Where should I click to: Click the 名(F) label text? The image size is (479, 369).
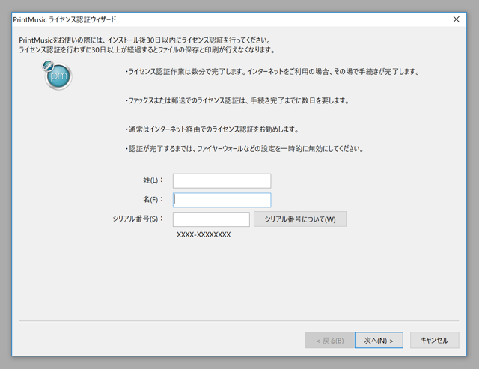point(153,199)
